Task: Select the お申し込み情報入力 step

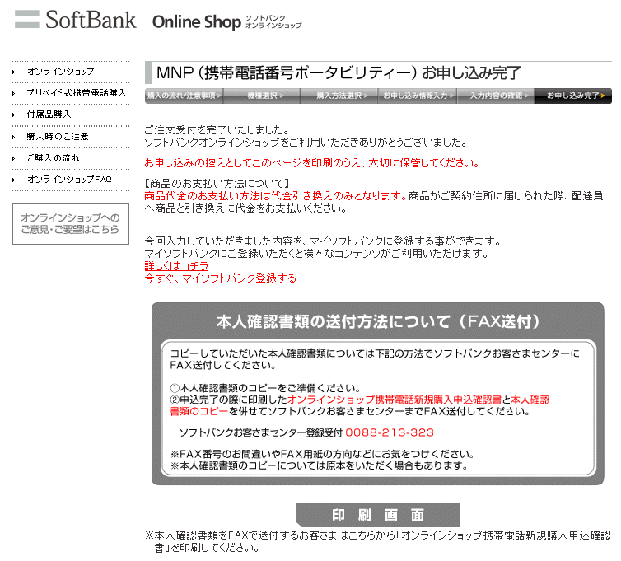Action: click(x=417, y=96)
